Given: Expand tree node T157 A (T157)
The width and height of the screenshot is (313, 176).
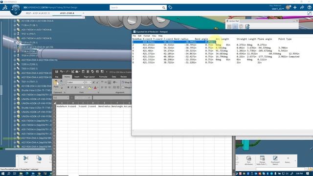Looking at the screenshot, I should [15, 34].
